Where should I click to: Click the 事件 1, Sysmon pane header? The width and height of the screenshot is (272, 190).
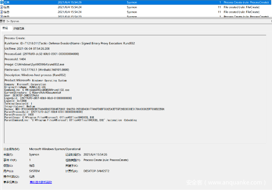pyautogui.click(x=10, y=21)
